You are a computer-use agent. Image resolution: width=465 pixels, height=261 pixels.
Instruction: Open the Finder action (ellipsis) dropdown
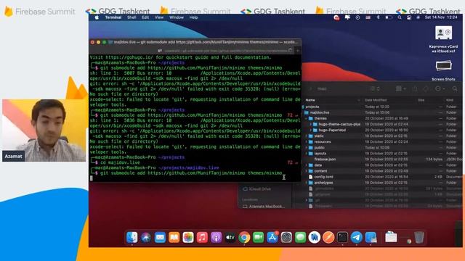pos(440,88)
